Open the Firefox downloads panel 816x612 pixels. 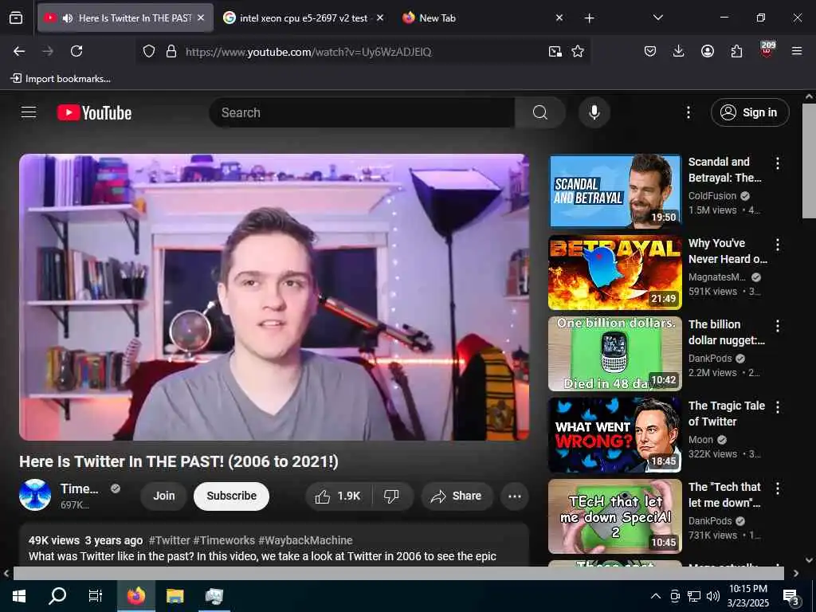coord(678,51)
